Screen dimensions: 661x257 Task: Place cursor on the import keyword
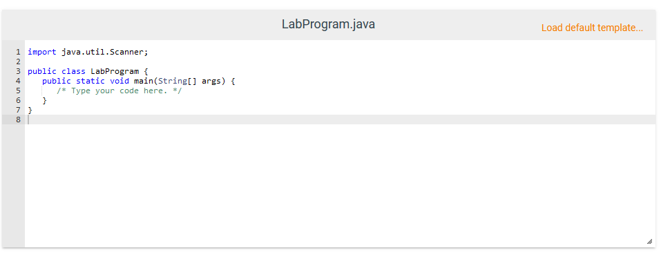[41, 52]
